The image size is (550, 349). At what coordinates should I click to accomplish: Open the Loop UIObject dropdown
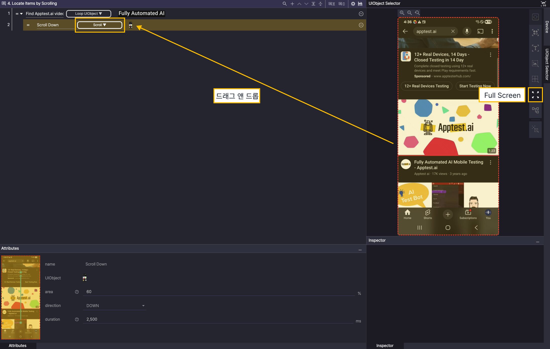click(x=88, y=14)
